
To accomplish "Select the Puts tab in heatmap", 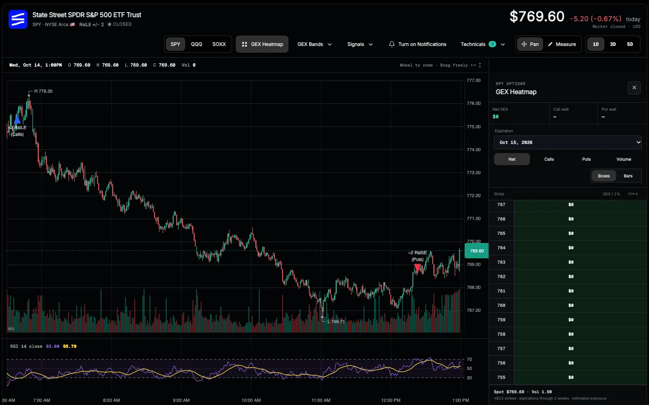I will click(586, 159).
